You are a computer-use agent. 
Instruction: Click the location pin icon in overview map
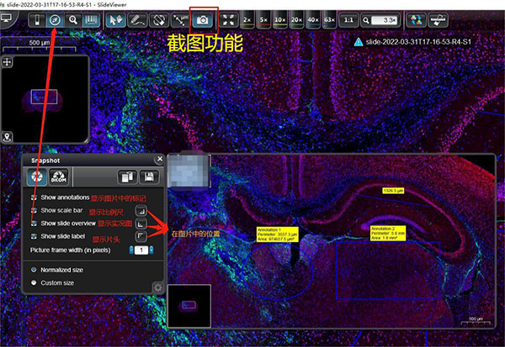tap(8, 135)
